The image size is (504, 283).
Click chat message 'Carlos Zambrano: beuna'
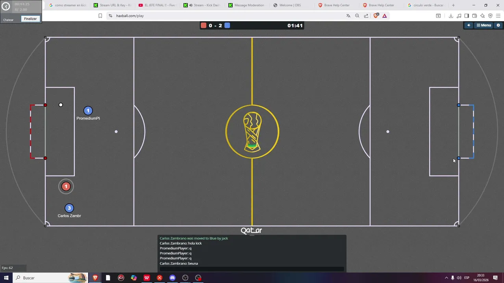pos(179,263)
